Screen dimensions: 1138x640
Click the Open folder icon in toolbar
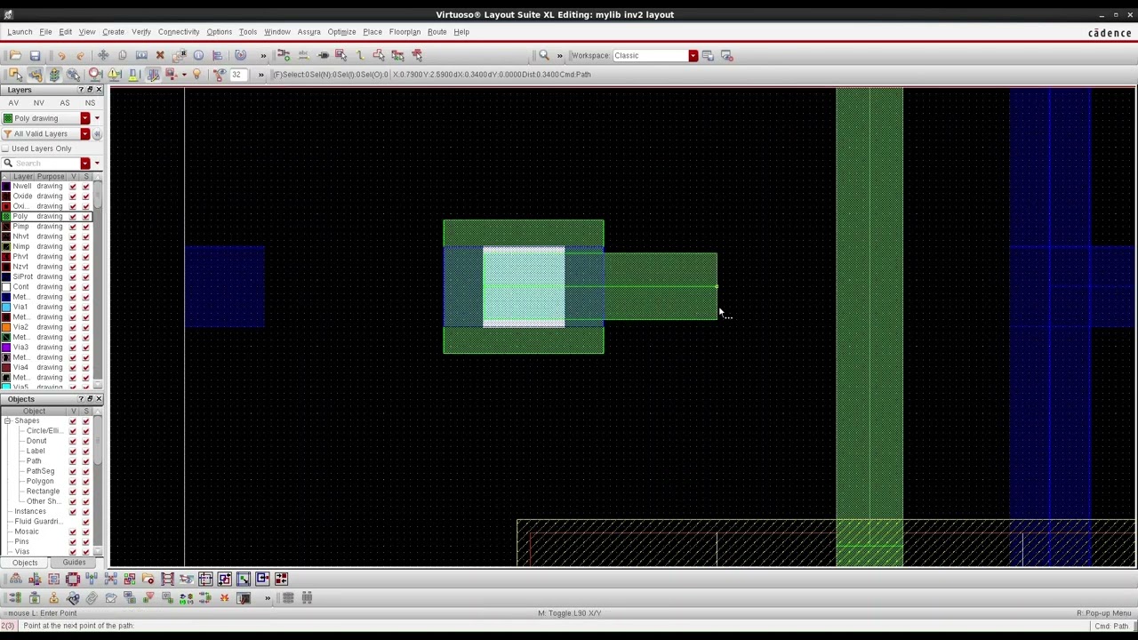[x=15, y=55]
